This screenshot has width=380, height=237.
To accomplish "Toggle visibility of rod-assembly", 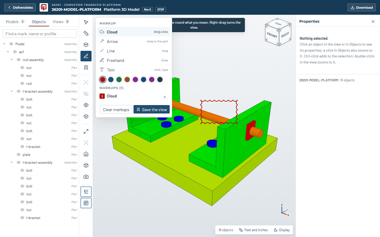I will [x=19, y=60].
